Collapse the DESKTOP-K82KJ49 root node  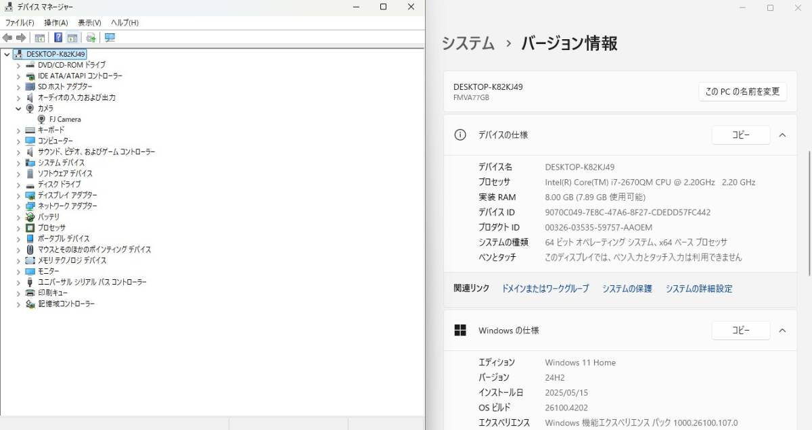(7, 54)
